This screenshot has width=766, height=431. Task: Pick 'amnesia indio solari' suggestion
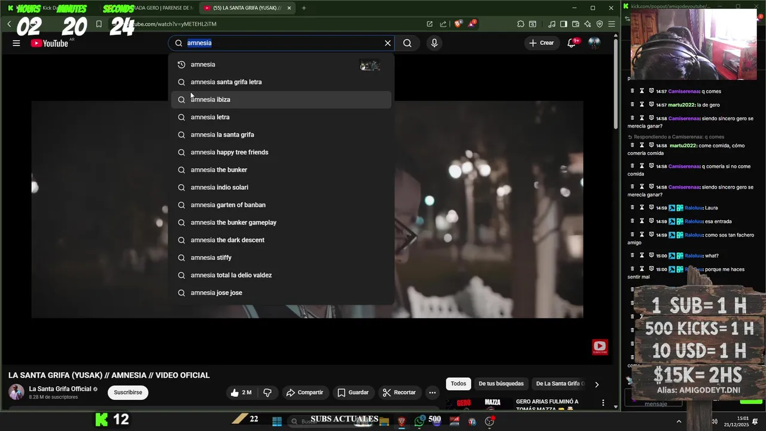click(281, 187)
